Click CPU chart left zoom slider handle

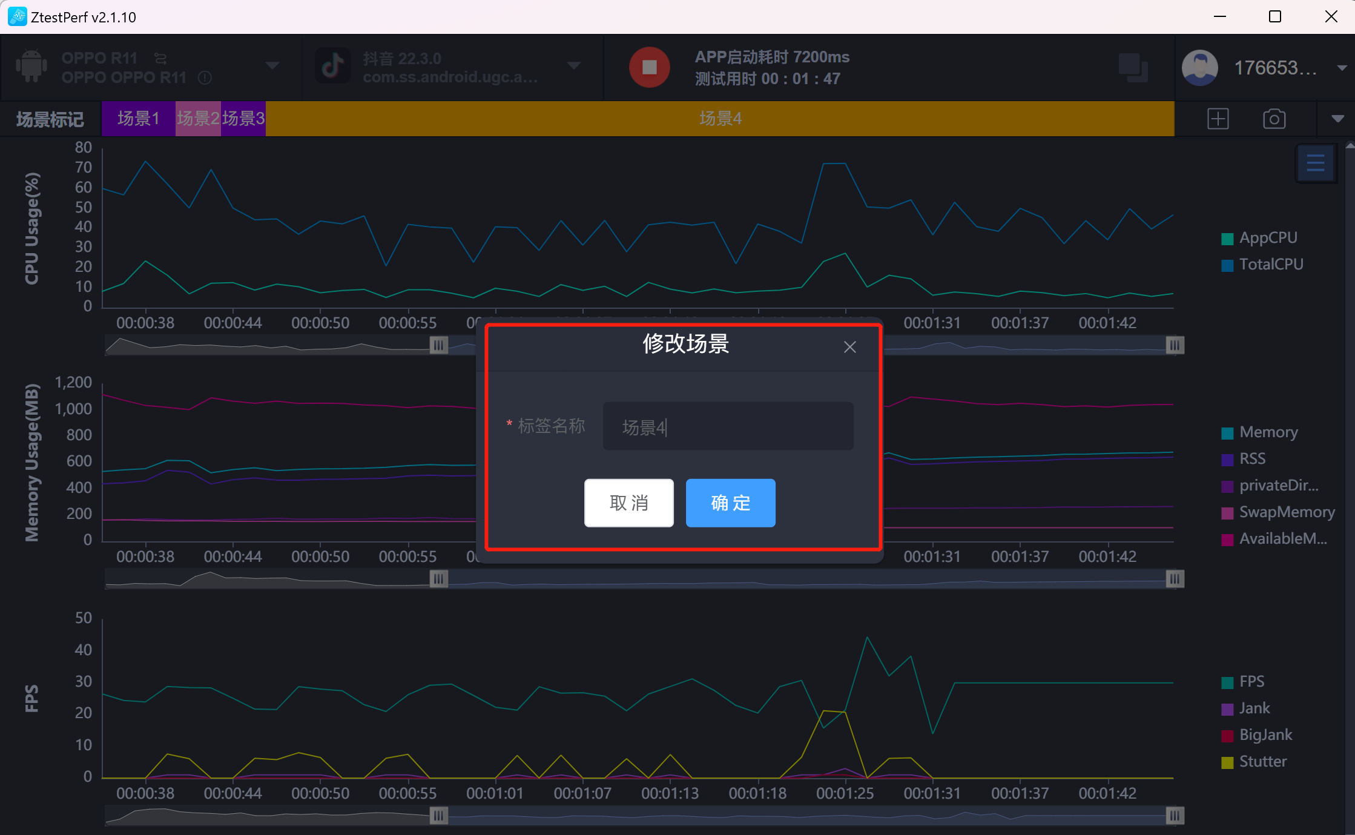(x=439, y=345)
